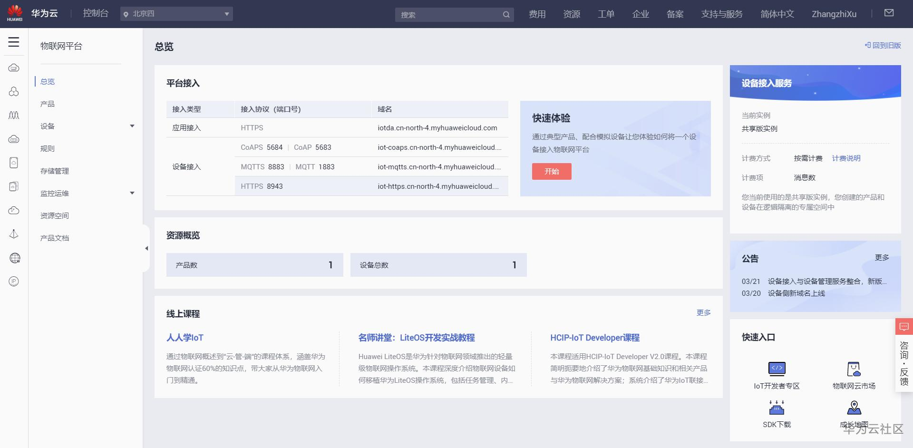Click the MQTTS 8883 port text
The height and width of the screenshot is (448, 913).
point(262,166)
